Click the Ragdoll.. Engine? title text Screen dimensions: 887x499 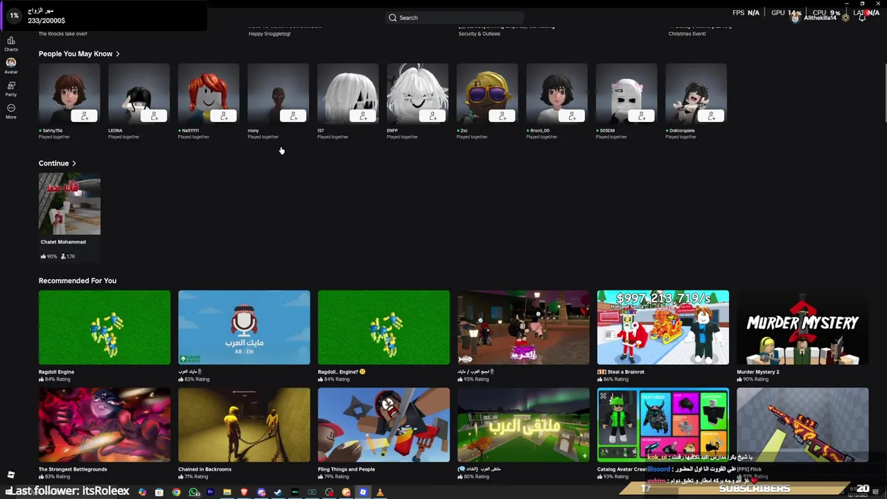pyautogui.click(x=341, y=371)
